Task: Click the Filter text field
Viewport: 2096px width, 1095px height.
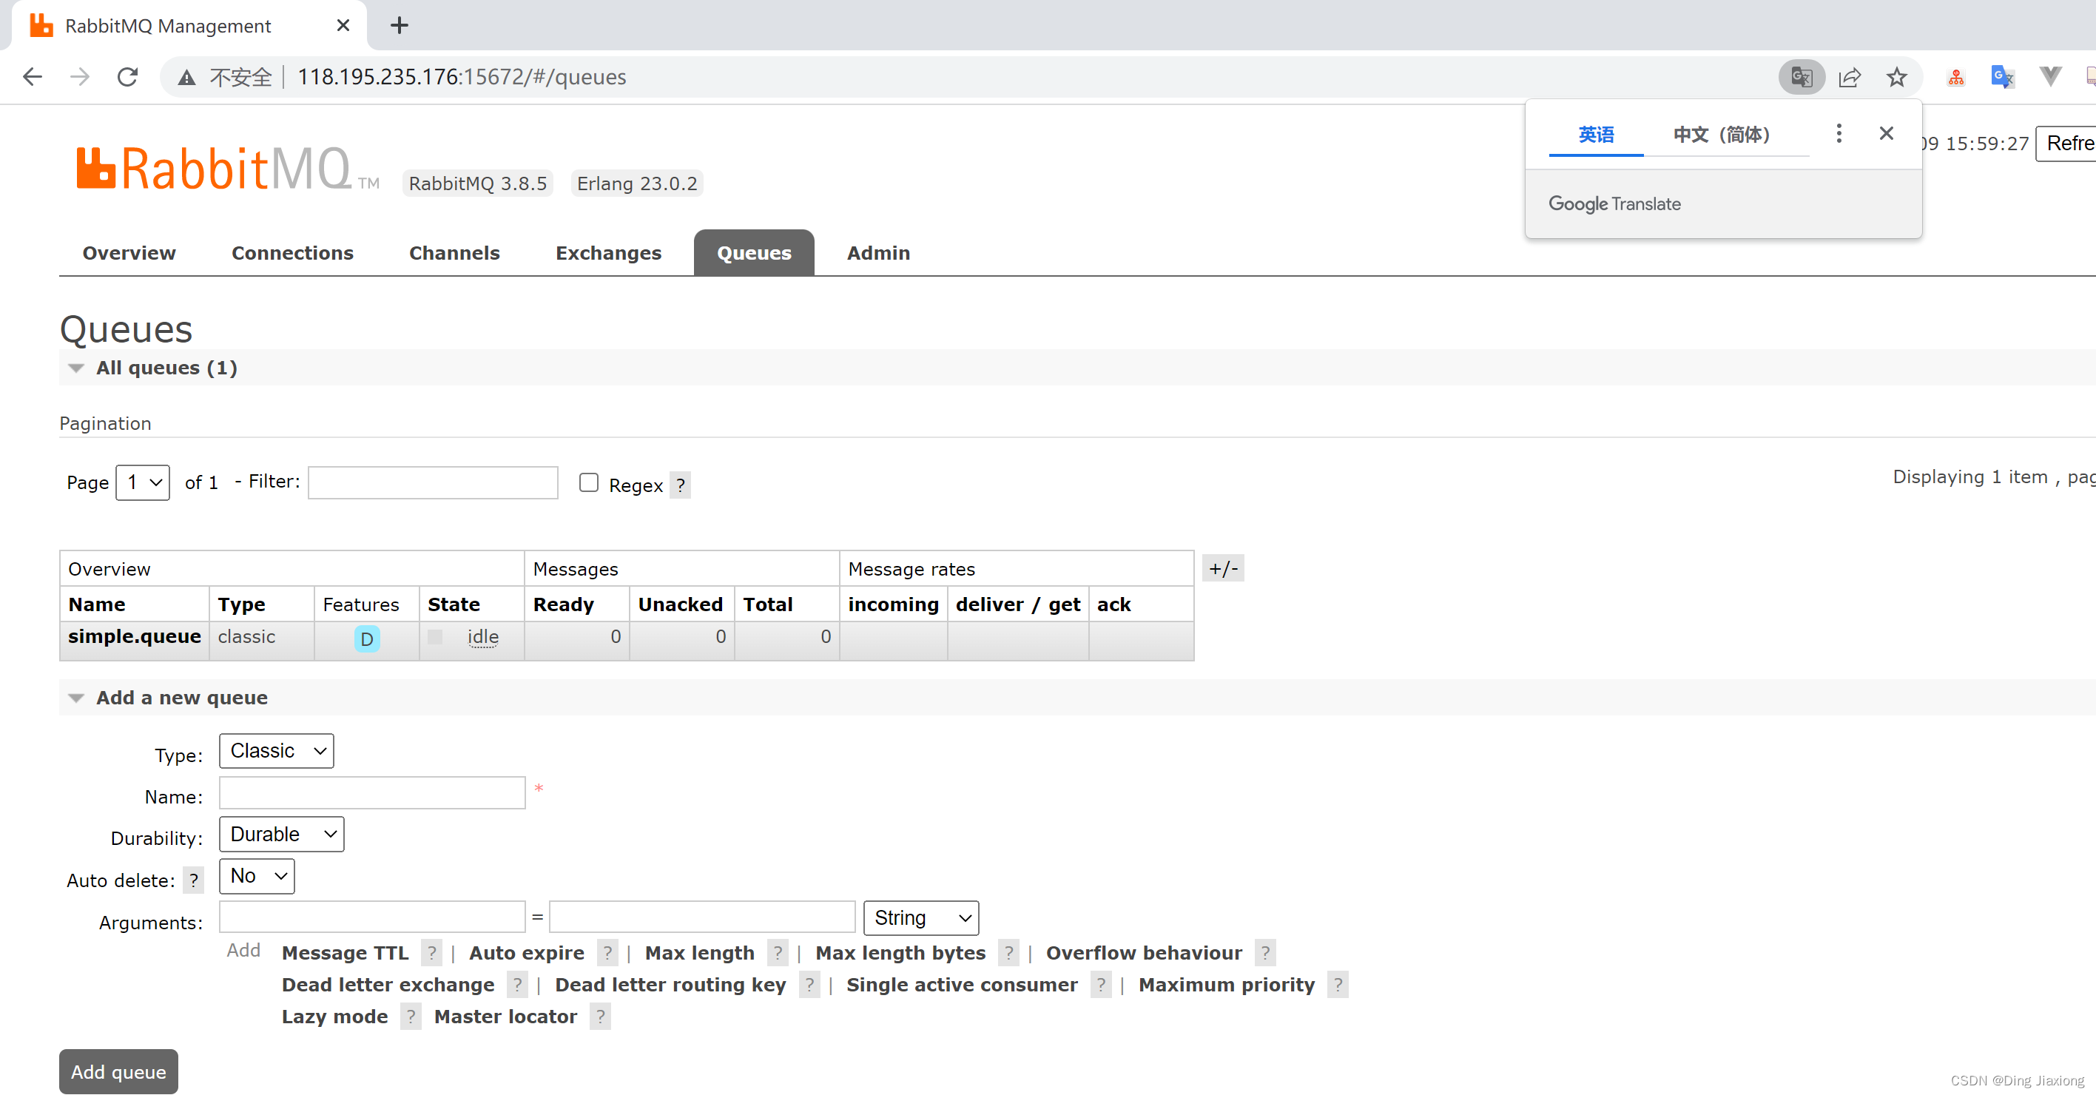Action: pos(433,482)
